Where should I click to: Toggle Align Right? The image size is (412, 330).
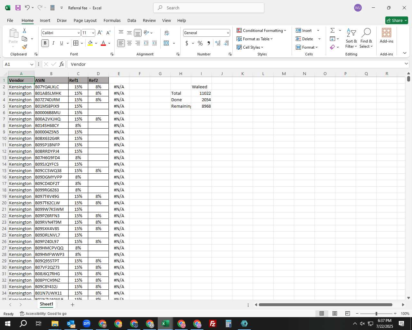coord(138,43)
